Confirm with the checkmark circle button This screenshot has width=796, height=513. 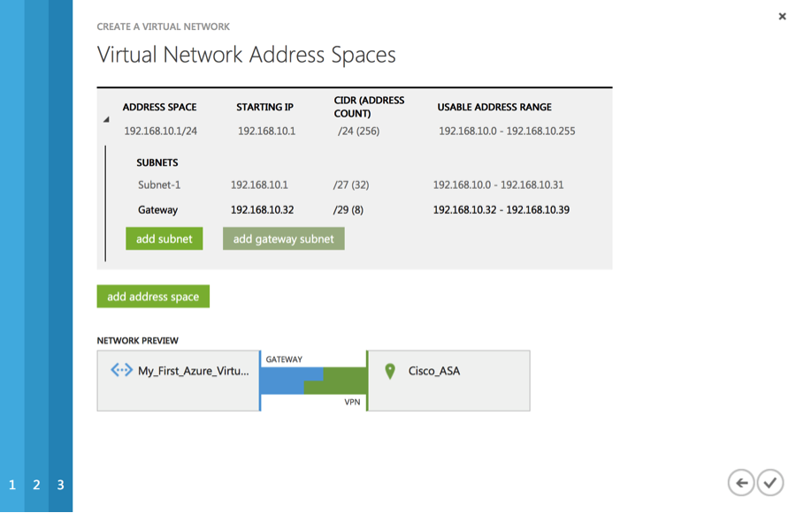pyautogui.click(x=770, y=483)
